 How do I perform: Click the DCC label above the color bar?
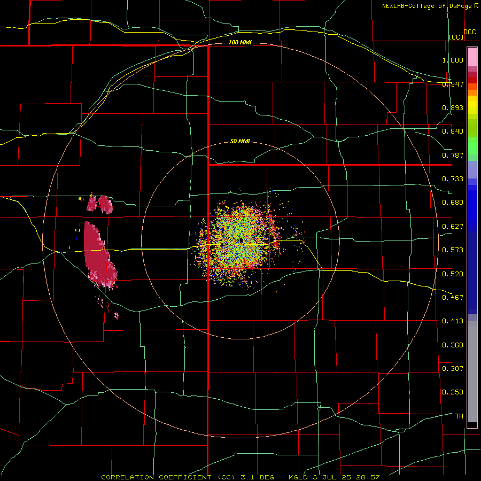(469, 32)
